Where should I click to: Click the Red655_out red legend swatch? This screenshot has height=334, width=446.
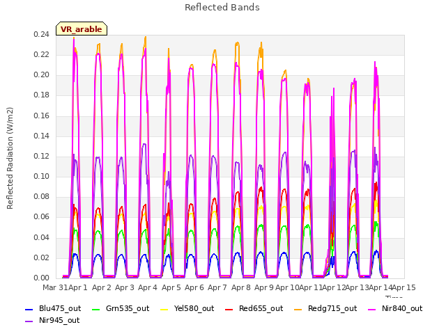tap(229, 309)
